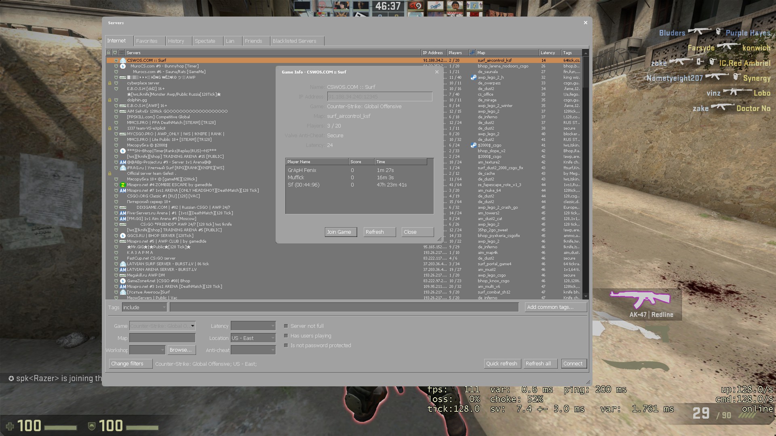Image resolution: width=776 pixels, height=436 pixels.
Task: Open the Location US - East dropdown
Action: coord(253,338)
